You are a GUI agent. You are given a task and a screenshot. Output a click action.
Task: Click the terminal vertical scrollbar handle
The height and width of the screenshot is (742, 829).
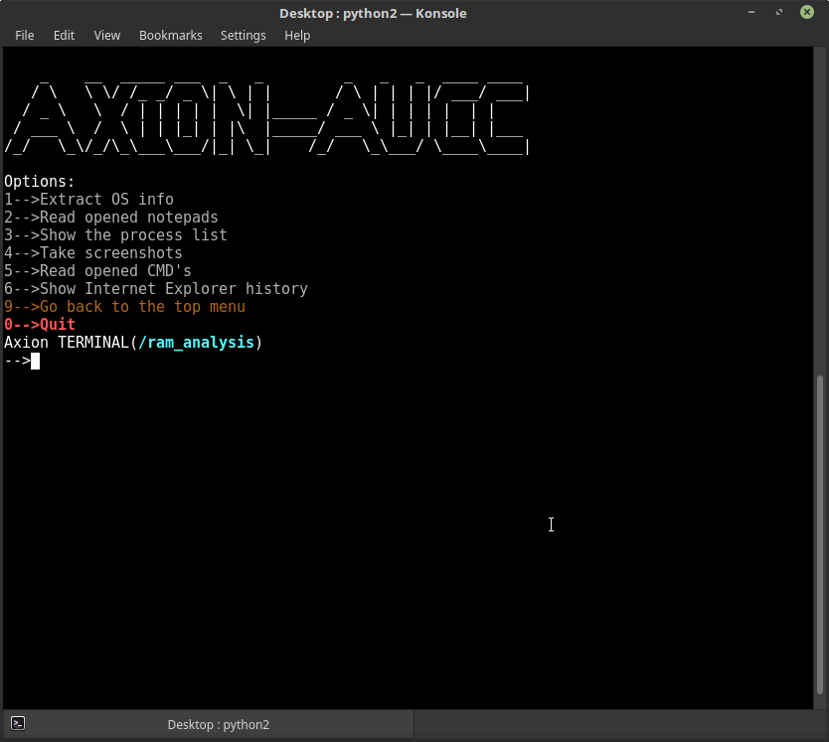coord(819,534)
